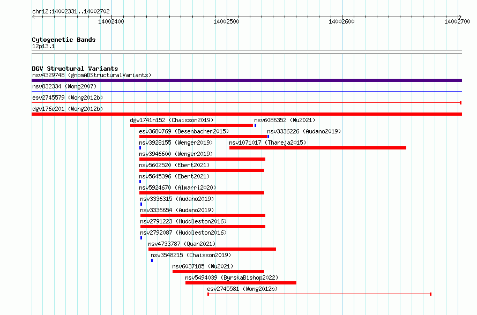Open esv3680769 (Besenbacher2015) label
The image size is (477, 315).
pos(184,131)
